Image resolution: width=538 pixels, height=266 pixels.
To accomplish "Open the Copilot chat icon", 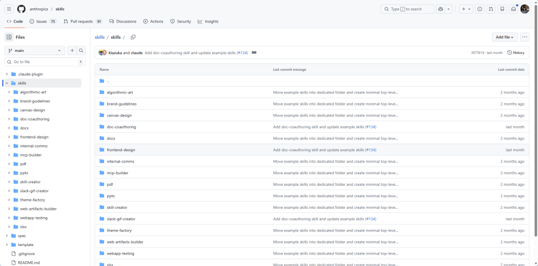I will (440, 9).
